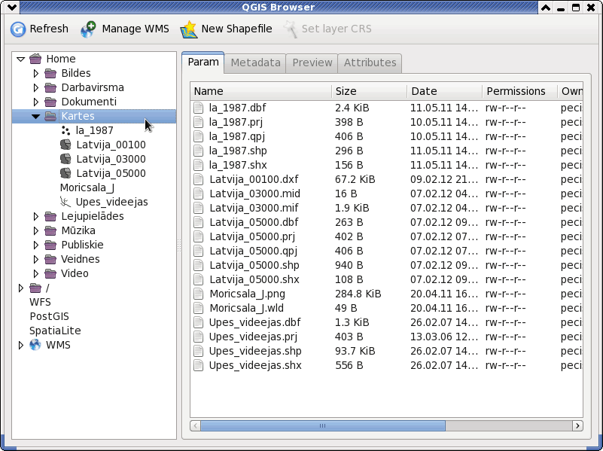Click file icon of Upes_videejas.shp
Screen dimensions: 603x451
pyautogui.click(x=199, y=351)
